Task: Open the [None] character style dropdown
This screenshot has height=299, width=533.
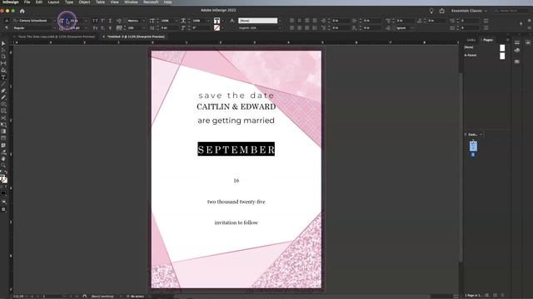Action: pyautogui.click(x=280, y=21)
